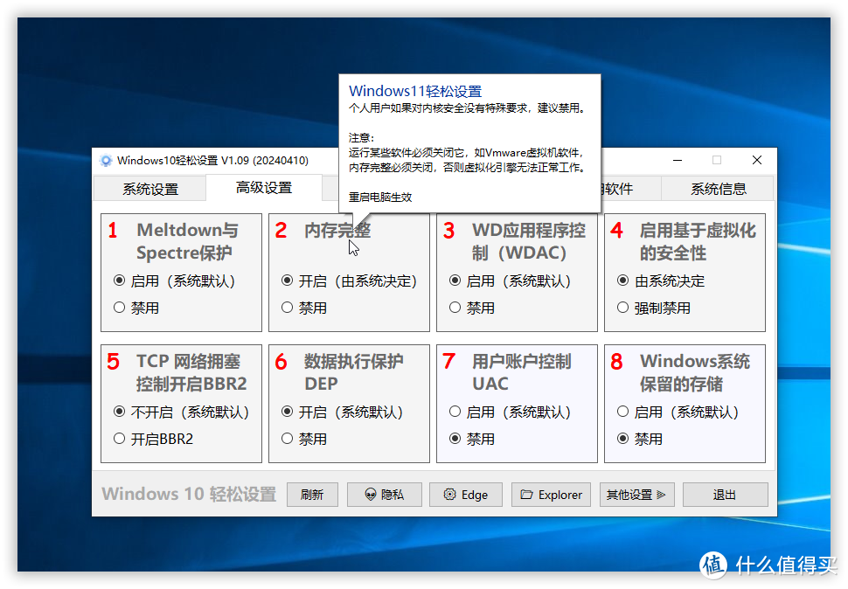
Task: Click the alien icon on the 隐私 button
Action: (370, 495)
